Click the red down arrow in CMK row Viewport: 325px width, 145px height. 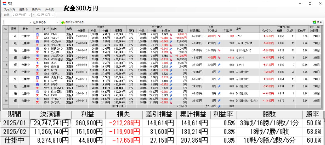tap(171, 34)
